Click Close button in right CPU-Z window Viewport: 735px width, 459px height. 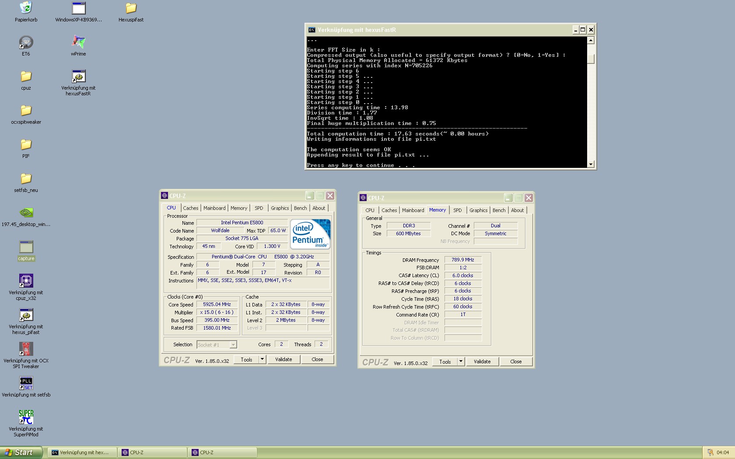(516, 362)
